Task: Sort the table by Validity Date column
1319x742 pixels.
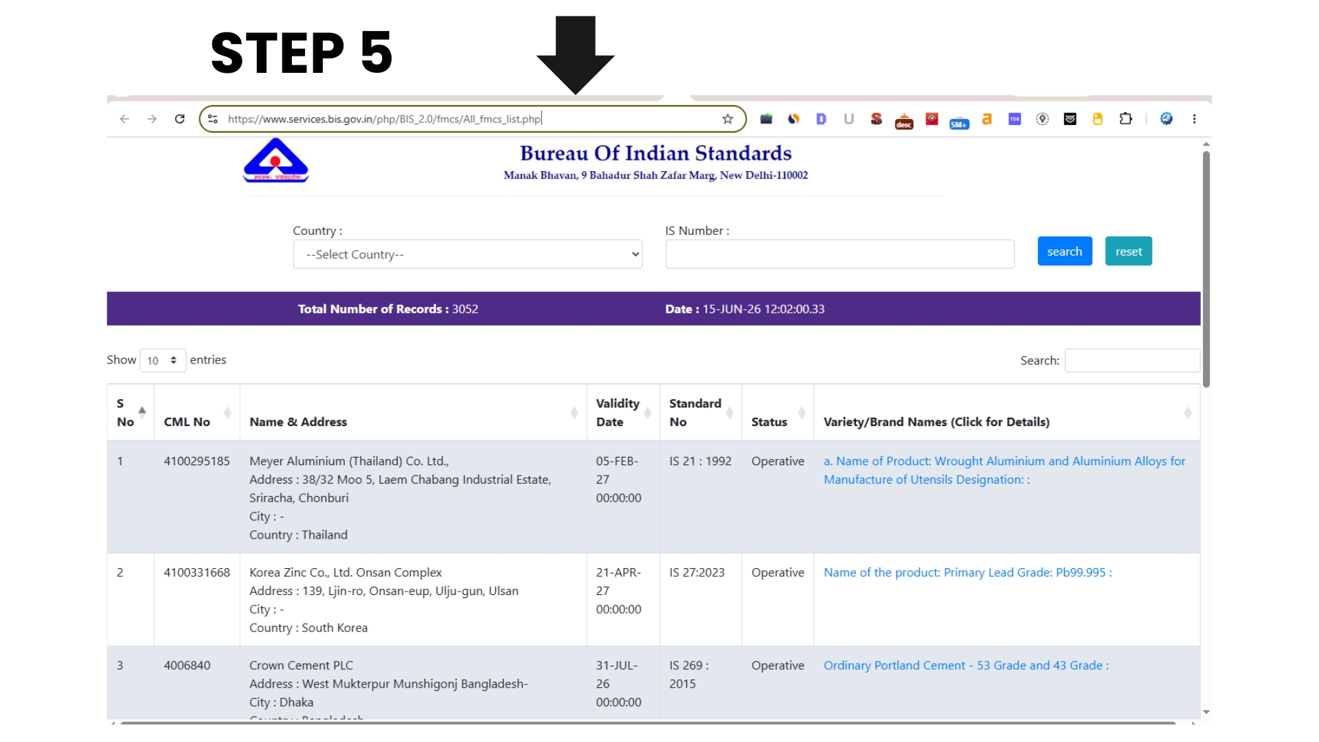Action: (623, 412)
